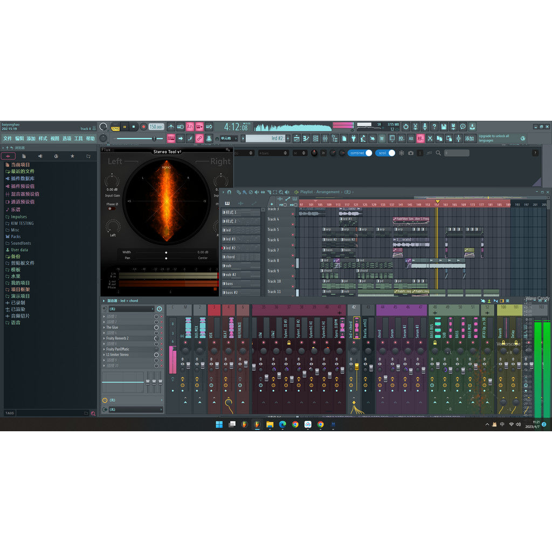Open Fruity Reeverb 2 slot arrow
This screenshot has height=552, width=552.
(104, 339)
